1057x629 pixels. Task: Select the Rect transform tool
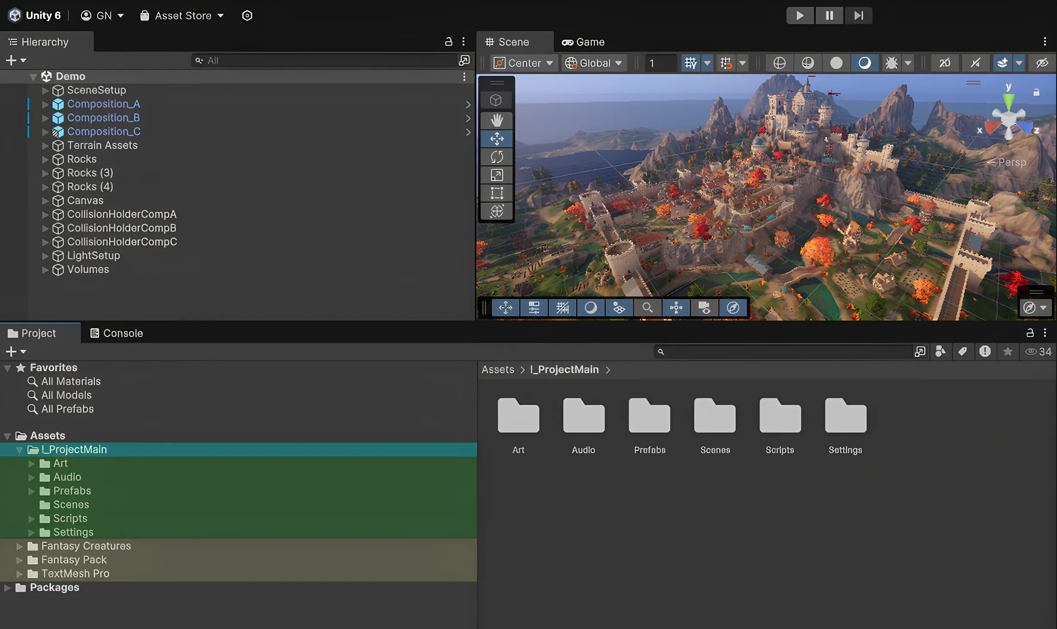coord(496,193)
